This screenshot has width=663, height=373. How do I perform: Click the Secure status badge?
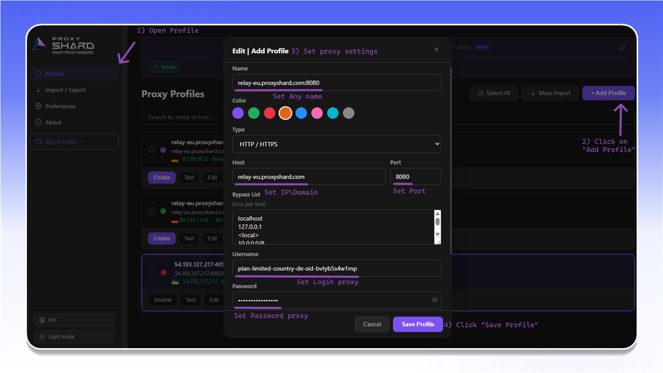[164, 67]
